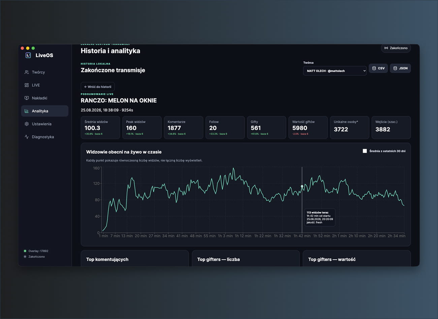Viewport: 438px width, 319px height.
Task: Enable Średnia z ostatnich 30 dni checkbox
Action: tap(365, 151)
